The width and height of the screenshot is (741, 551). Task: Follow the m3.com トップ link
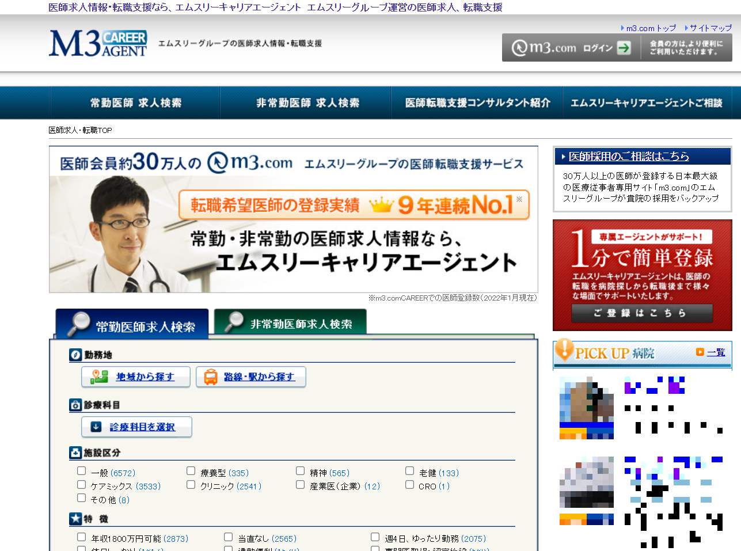click(x=651, y=28)
